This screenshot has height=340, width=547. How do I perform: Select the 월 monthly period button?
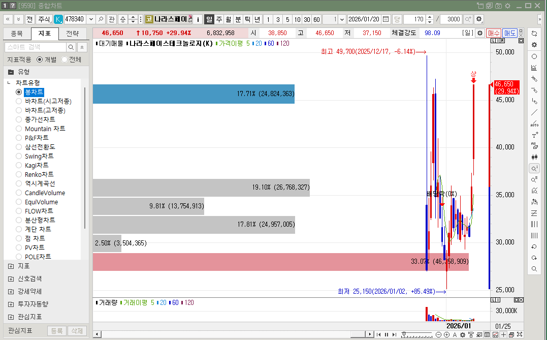tap(228, 19)
